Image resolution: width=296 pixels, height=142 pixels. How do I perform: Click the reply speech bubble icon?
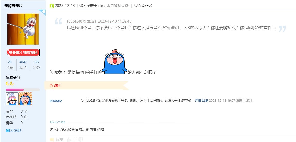point(51,140)
